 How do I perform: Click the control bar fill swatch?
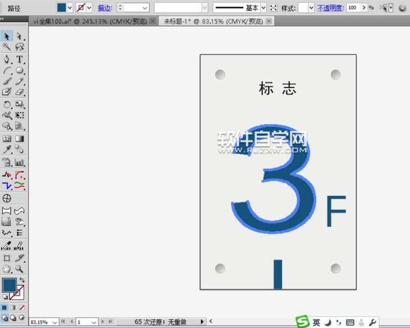[62, 8]
